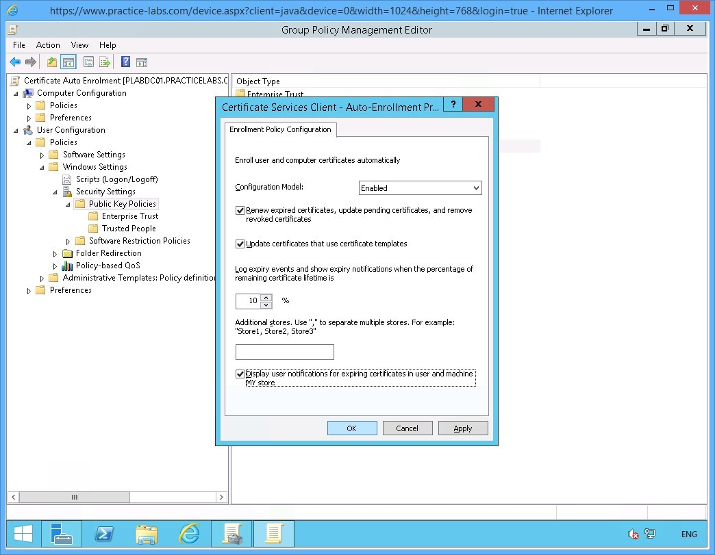
Task: Switch to the Enrollment Policy Configuration tab
Action: tap(281, 129)
